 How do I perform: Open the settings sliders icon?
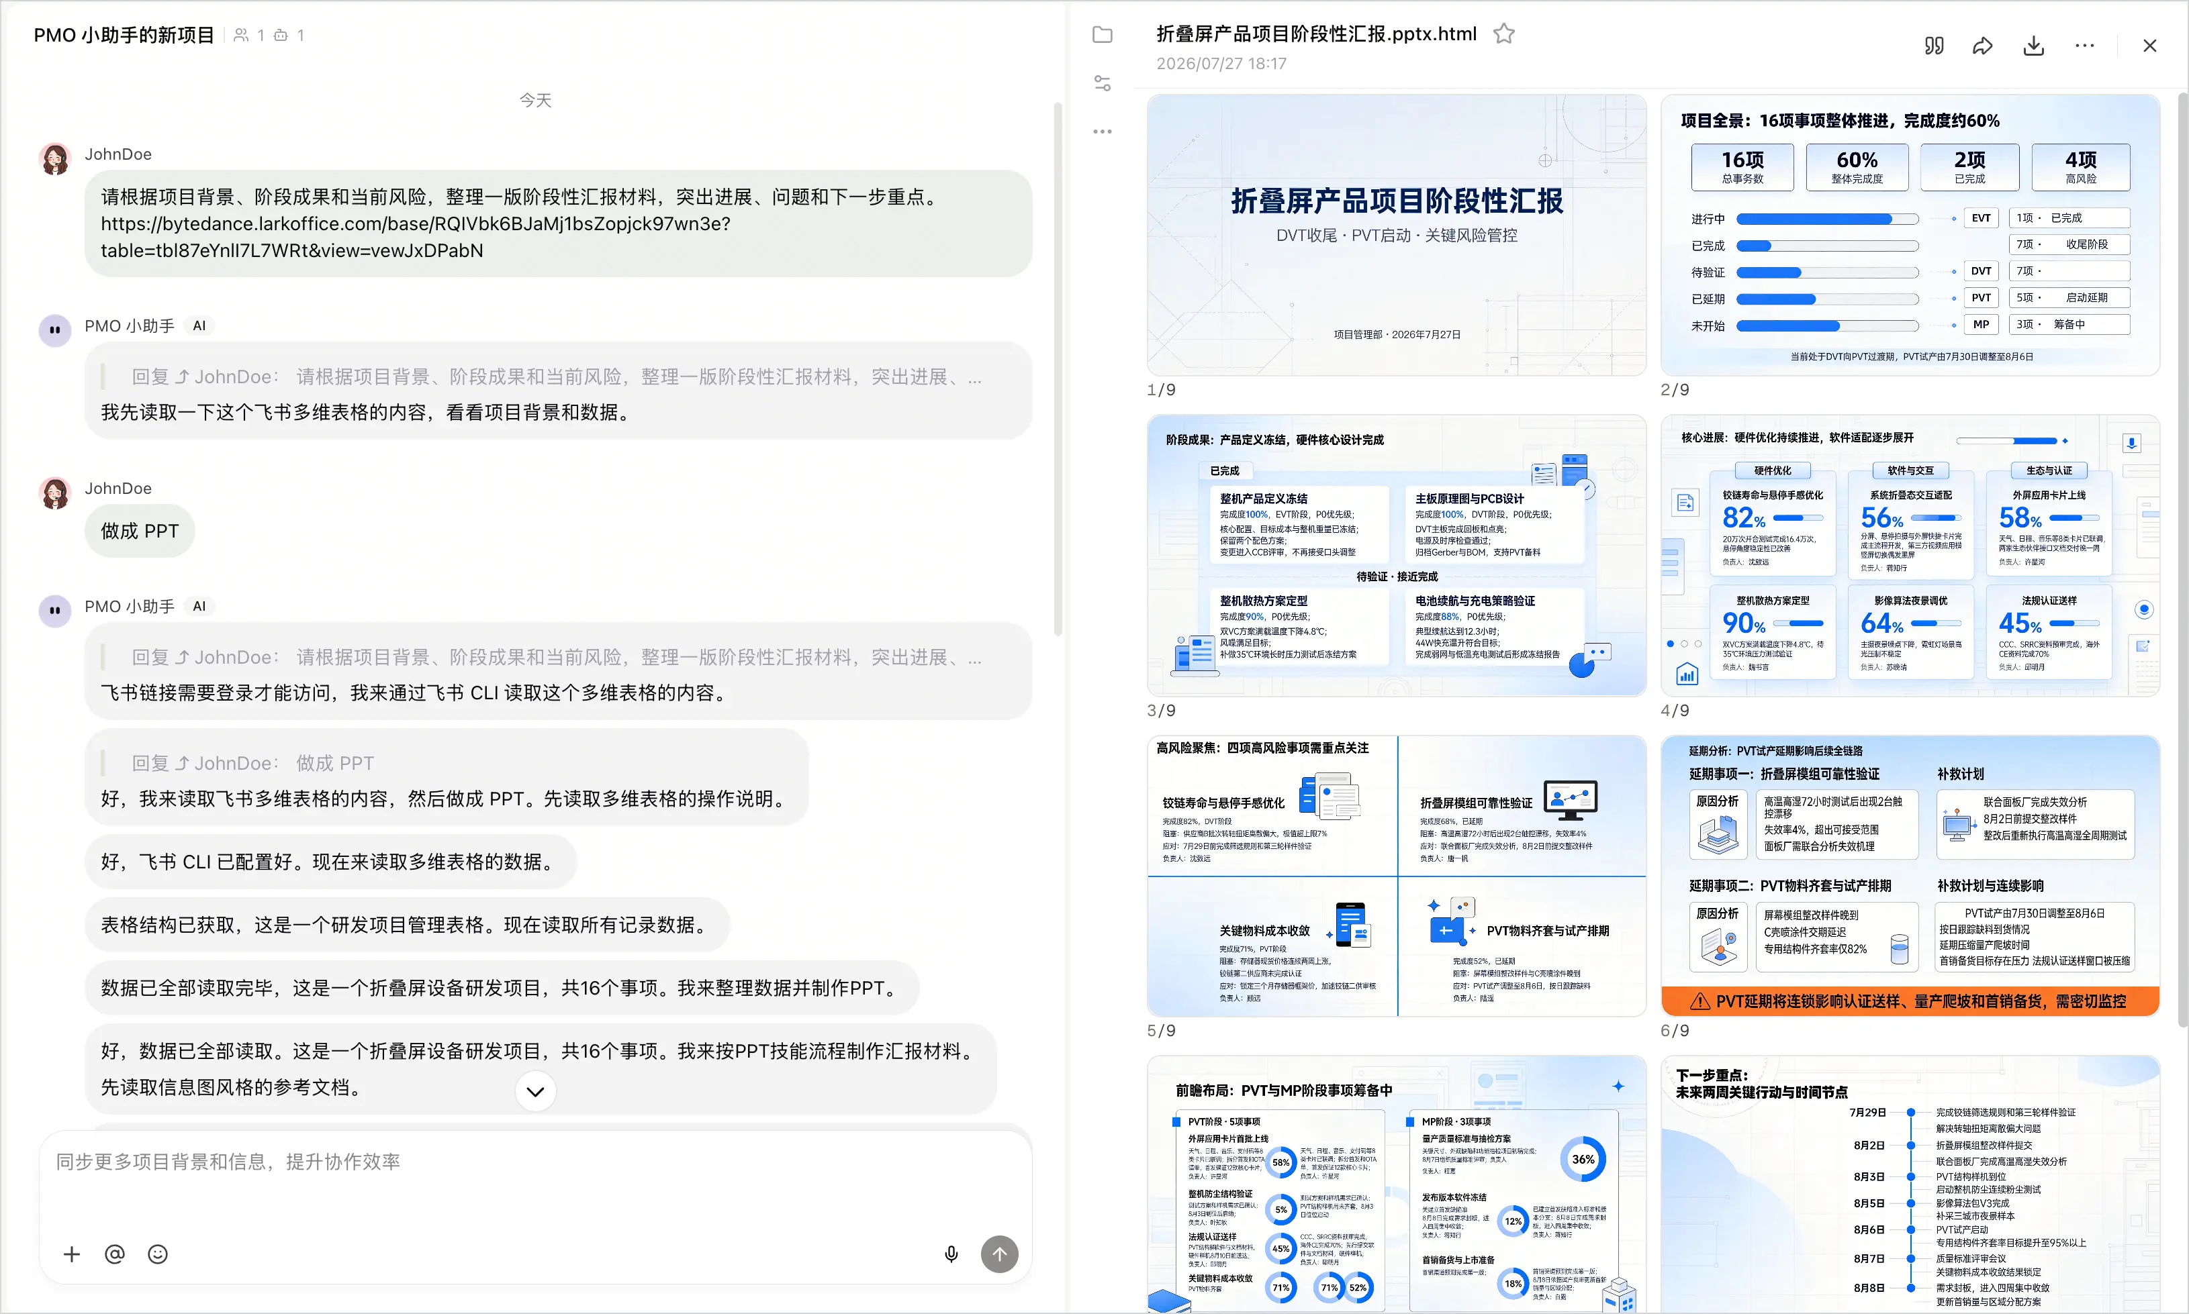1102,83
